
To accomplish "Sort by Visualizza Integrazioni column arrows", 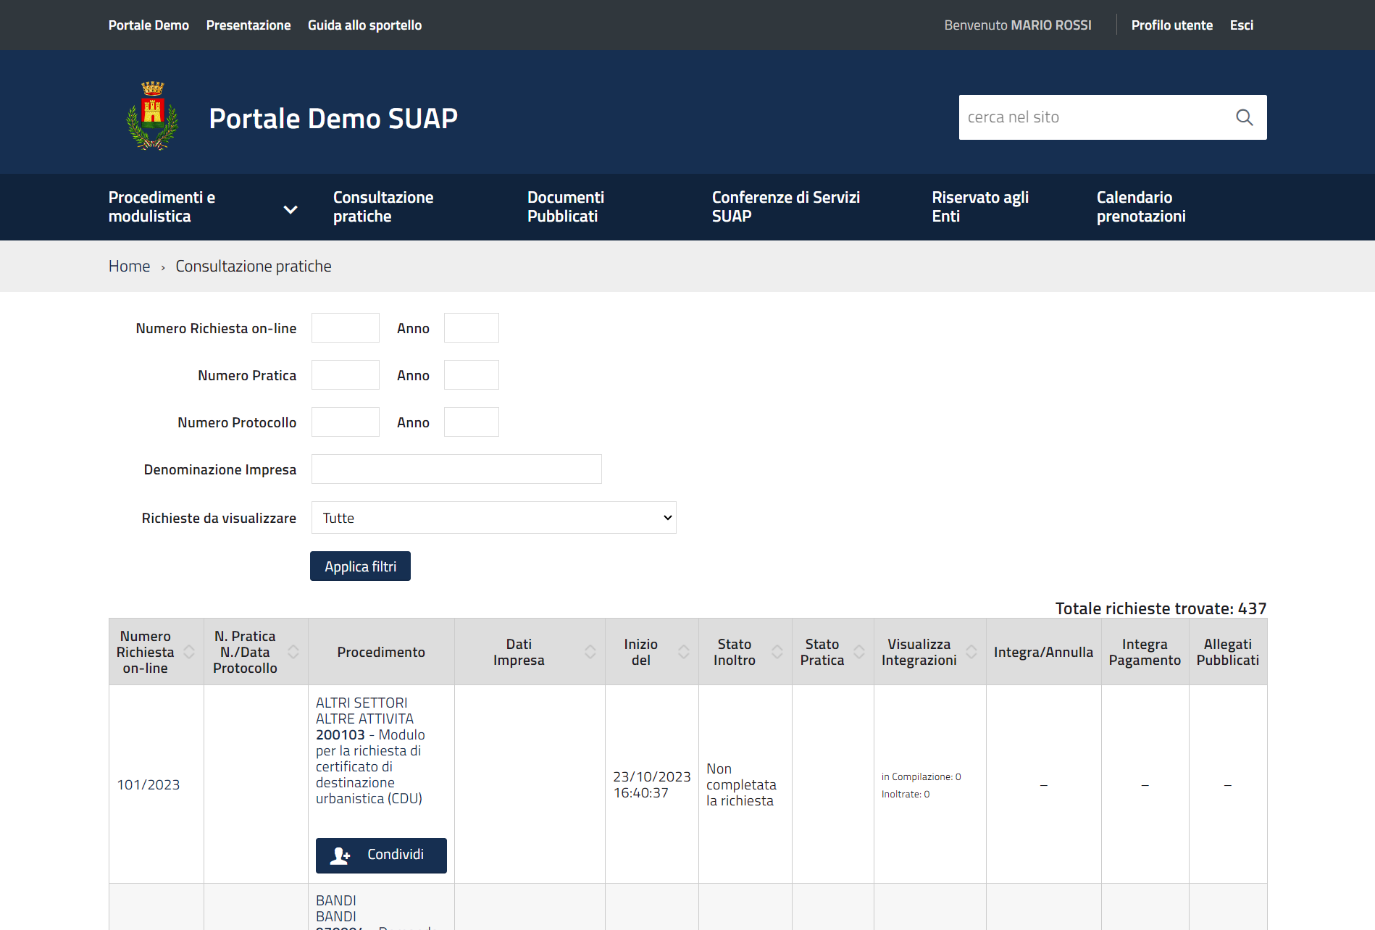I will coord(971,652).
